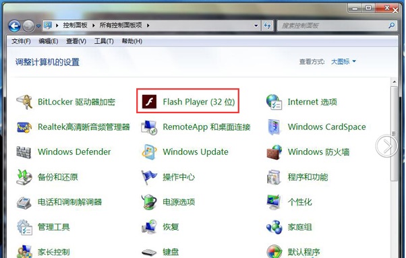This screenshot has height=258, width=406.
Task: Open the address bar history dropdown arrow
Action: point(256,26)
